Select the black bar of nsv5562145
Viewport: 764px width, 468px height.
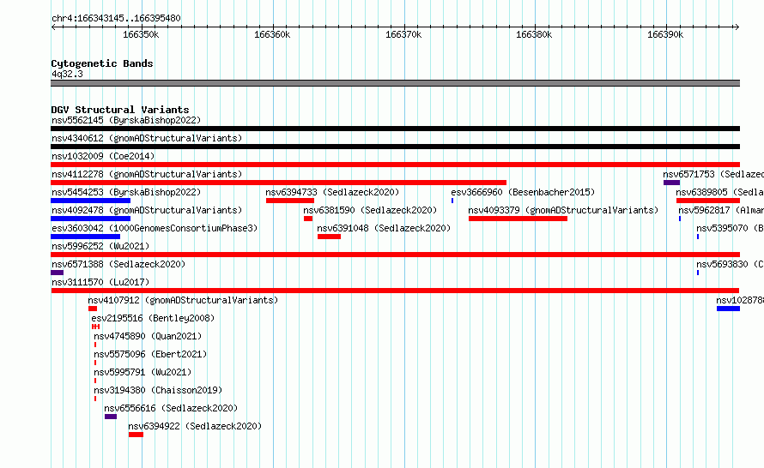pyautogui.click(x=395, y=129)
